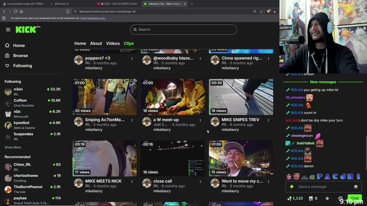Image resolution: width=367 pixels, height=206 pixels.
Task: Open options for 'a W meet-up' clip
Action: tap(200, 120)
